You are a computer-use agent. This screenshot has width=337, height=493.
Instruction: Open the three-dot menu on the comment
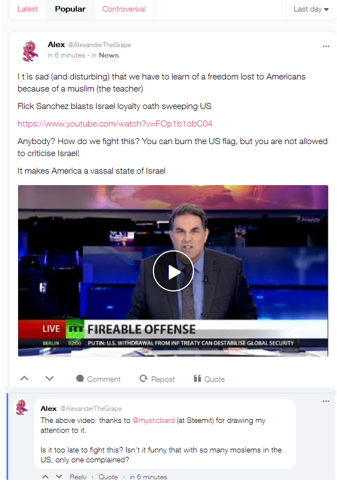[x=326, y=401]
